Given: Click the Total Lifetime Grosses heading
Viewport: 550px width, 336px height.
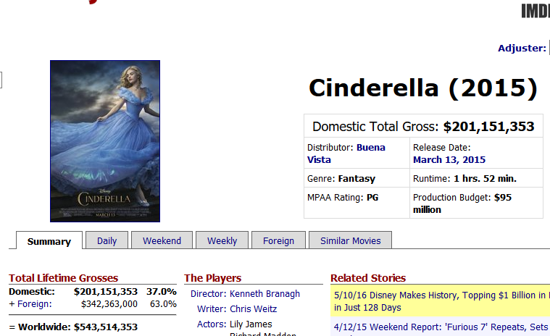Looking at the screenshot, I should tap(64, 278).
